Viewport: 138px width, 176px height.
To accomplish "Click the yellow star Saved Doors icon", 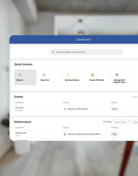I will (x=68, y=75).
